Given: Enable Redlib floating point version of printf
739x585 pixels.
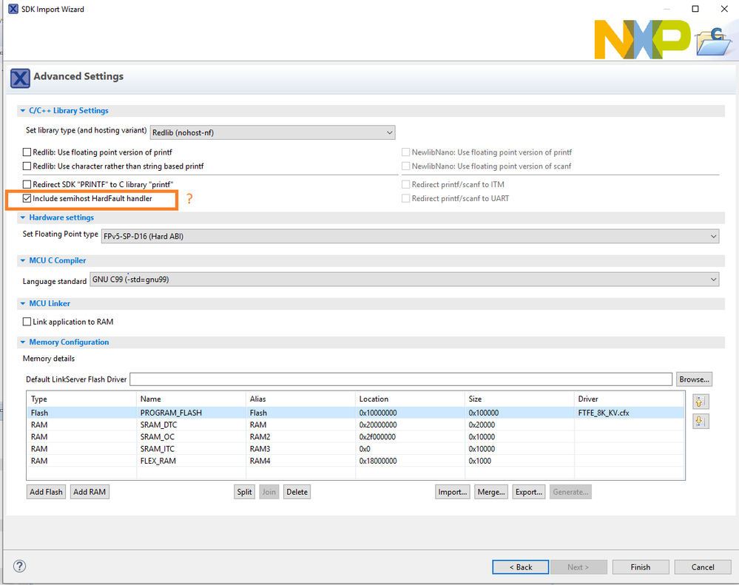Looking at the screenshot, I should 27,152.
